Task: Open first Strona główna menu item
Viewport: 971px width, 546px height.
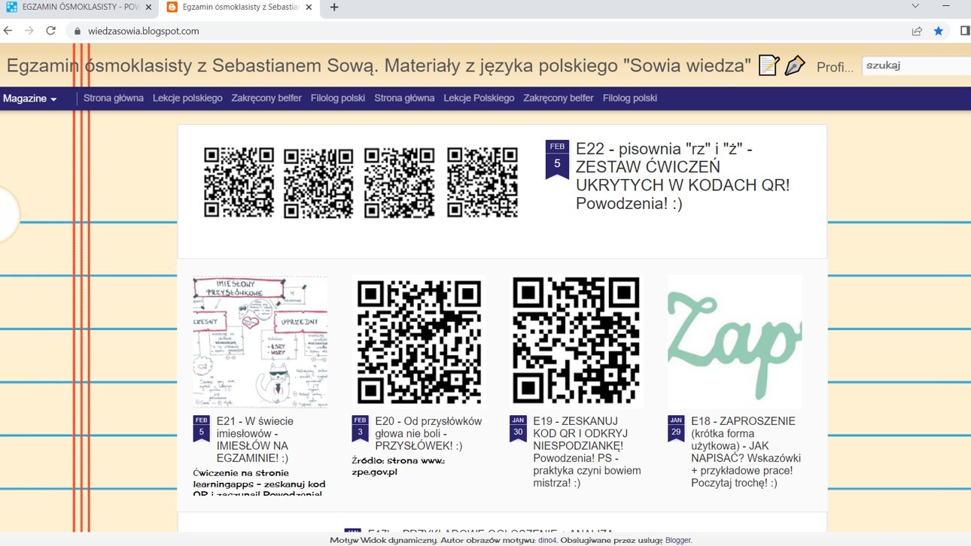Action: coord(114,99)
